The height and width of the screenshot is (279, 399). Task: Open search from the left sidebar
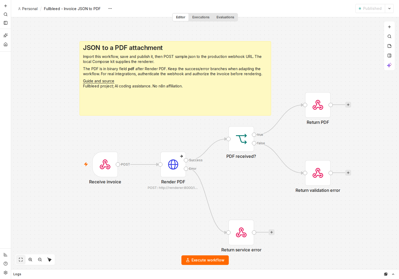pos(6,14)
